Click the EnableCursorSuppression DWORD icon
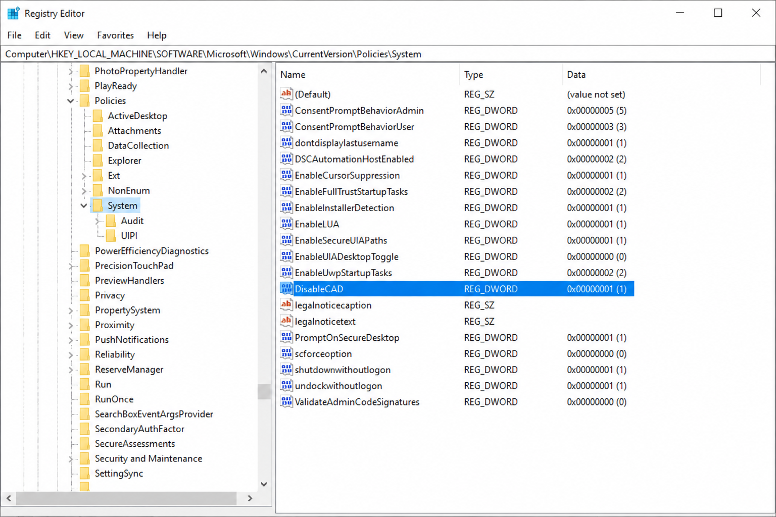This screenshot has height=517, width=776. coord(286,175)
